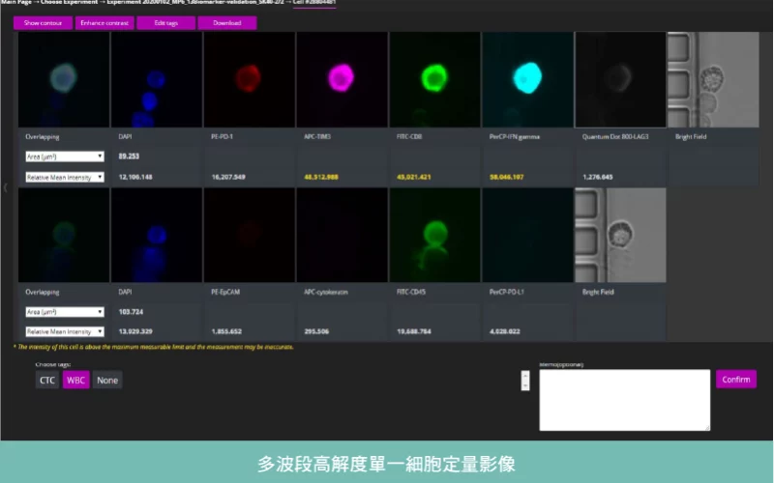Open the top row Bright Field image
The width and height of the screenshot is (774, 483).
pyautogui.click(x=713, y=80)
